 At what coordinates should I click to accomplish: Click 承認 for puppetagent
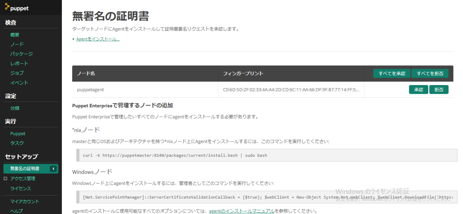[x=419, y=89]
